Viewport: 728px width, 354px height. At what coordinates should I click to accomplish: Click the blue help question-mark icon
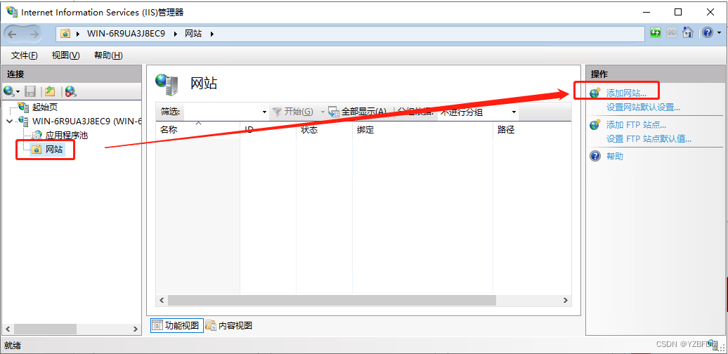tap(707, 33)
